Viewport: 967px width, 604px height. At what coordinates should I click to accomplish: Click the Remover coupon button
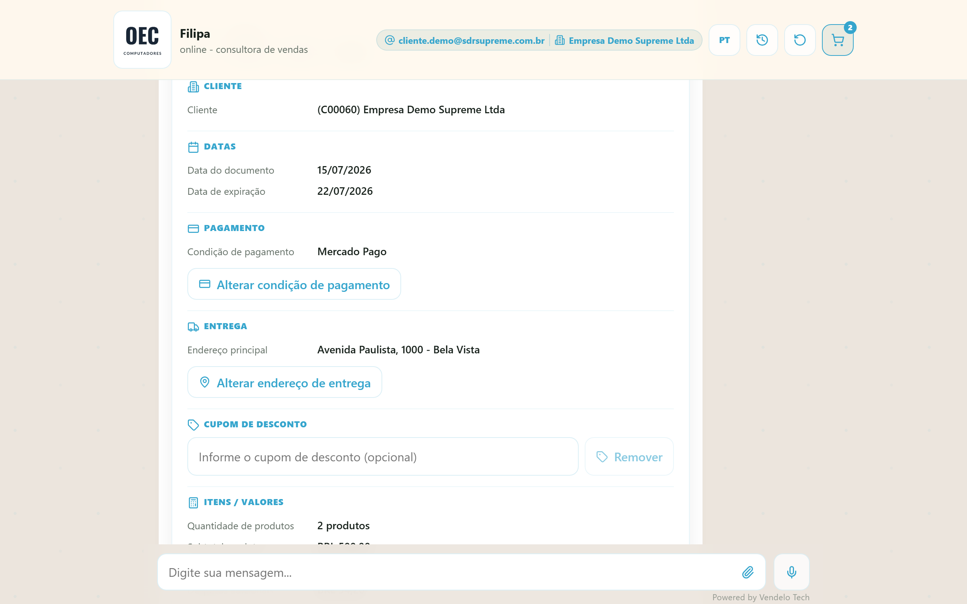[629, 457]
